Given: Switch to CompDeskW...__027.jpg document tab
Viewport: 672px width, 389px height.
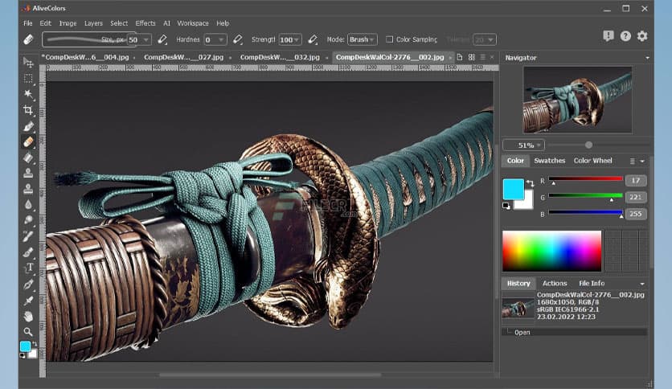Looking at the screenshot, I should [x=184, y=57].
